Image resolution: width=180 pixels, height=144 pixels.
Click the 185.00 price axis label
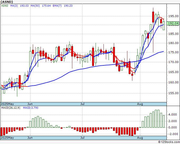pyautogui.click(x=173, y=34)
